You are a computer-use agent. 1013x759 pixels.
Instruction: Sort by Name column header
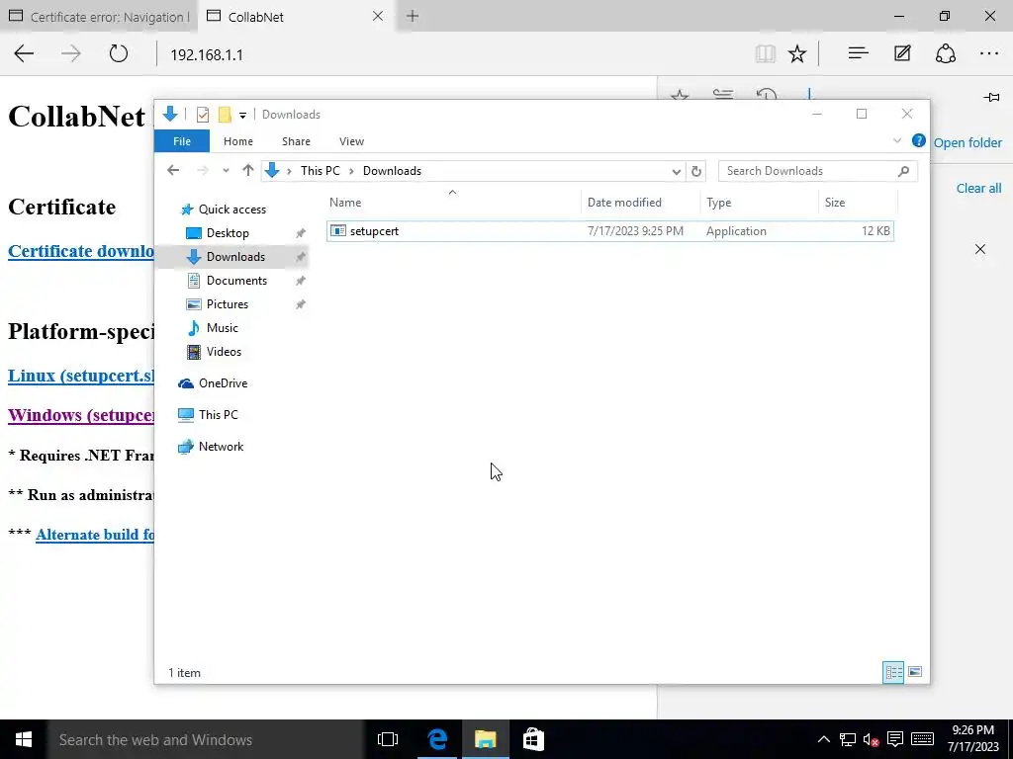click(452, 202)
